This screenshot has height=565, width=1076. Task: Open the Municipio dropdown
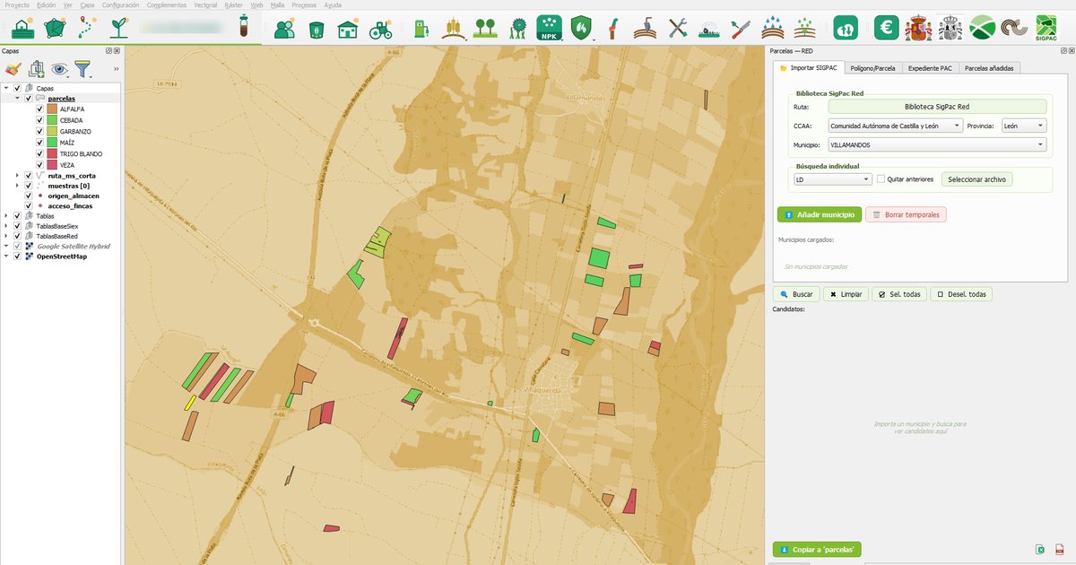936,144
